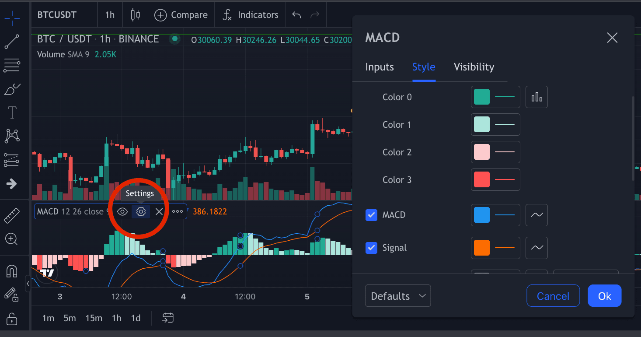Click the MACD indicator Settings gear
Image resolution: width=641 pixels, height=337 pixels.
(x=141, y=212)
